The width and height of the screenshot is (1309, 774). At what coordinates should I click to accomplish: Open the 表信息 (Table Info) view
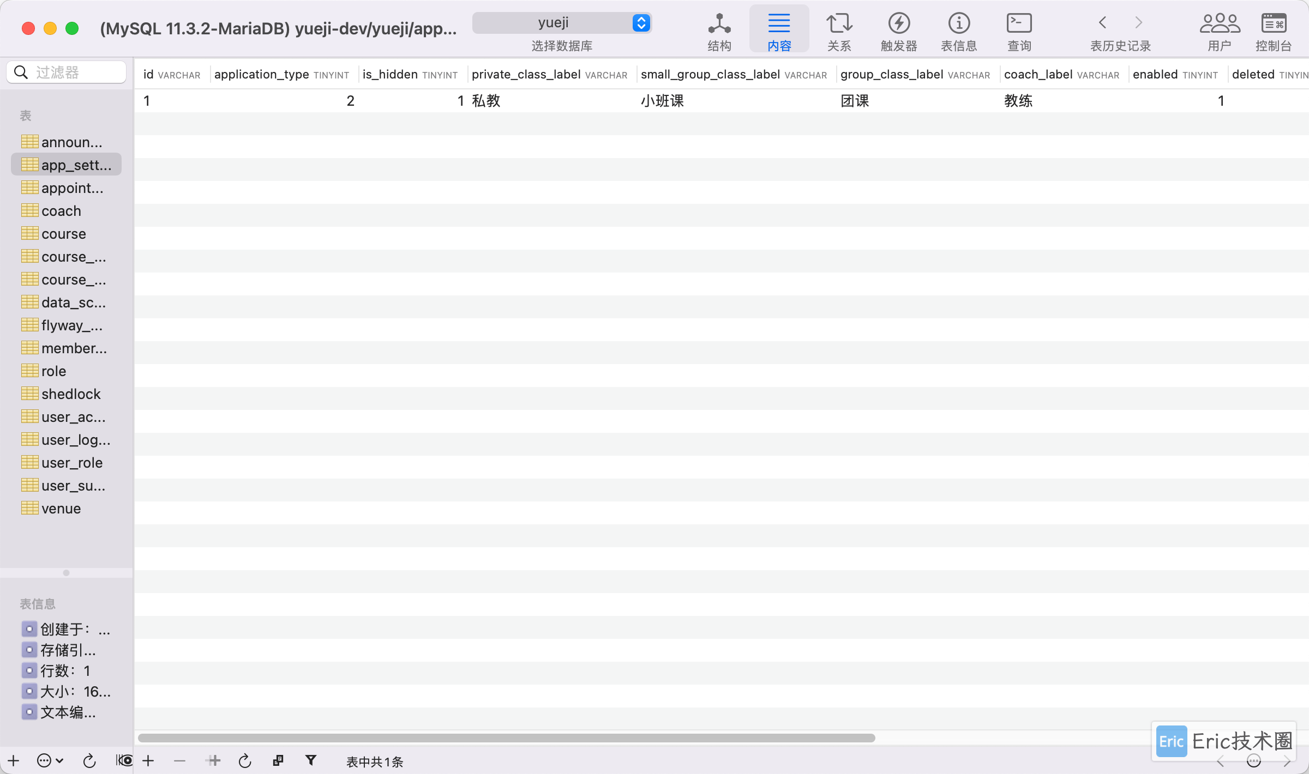coord(959,32)
